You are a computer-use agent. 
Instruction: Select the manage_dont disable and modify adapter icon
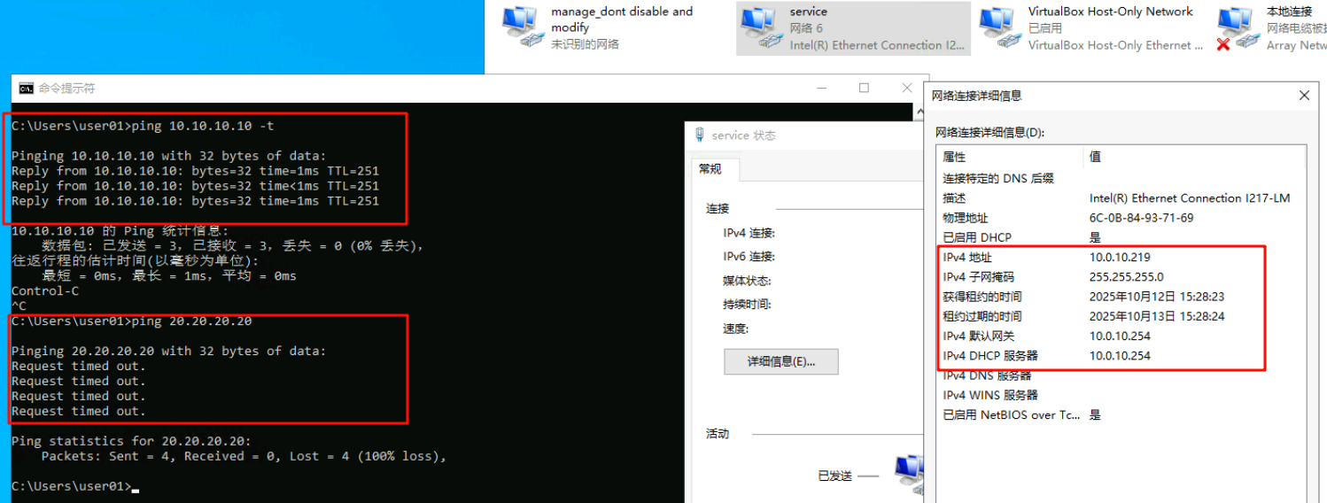point(522,27)
